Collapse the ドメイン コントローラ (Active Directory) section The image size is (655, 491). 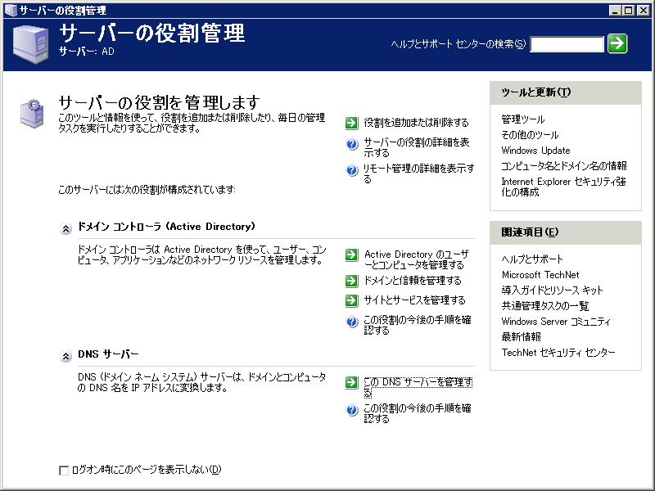coord(65,229)
